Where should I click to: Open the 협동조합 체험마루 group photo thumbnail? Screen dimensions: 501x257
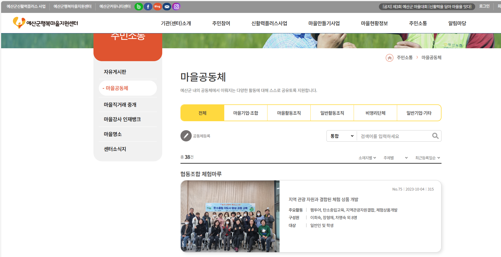tap(230, 216)
